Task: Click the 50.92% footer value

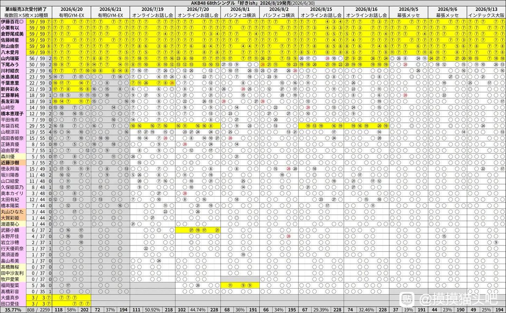Action: tap(152, 310)
